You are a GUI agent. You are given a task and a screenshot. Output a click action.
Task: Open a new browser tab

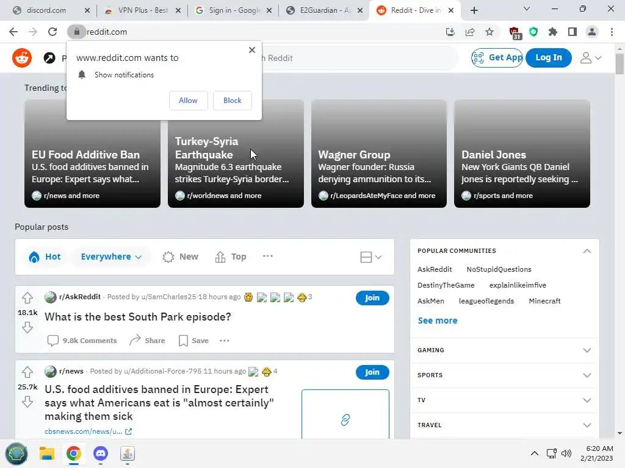coord(474,10)
